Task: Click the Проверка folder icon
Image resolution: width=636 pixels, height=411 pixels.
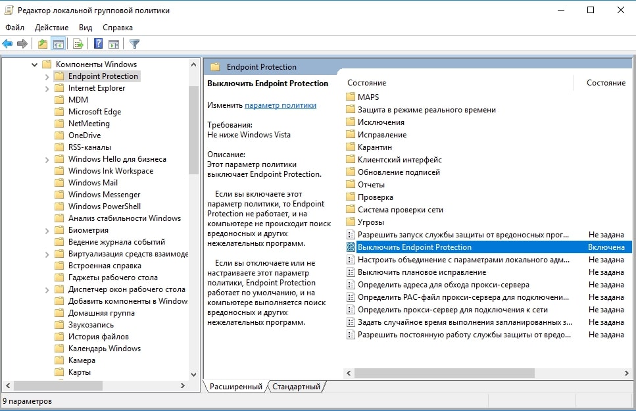Action: tap(351, 197)
